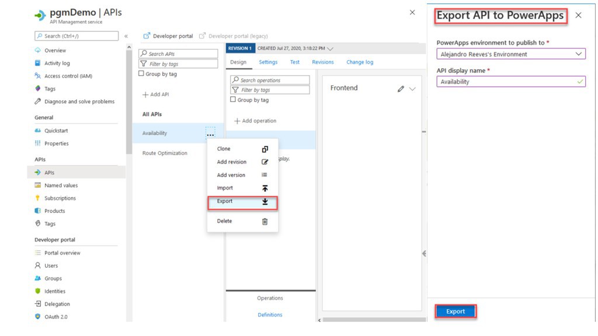Screen dimensions: 598x336
Task: Open the Quickstart page
Action: coord(55,130)
